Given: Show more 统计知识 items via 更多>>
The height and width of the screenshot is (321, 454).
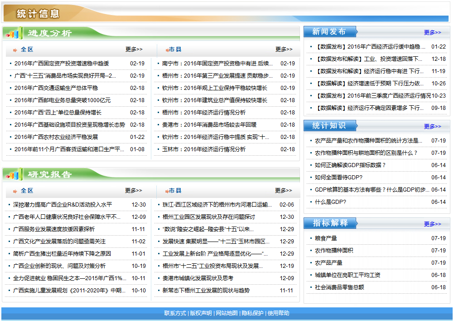Looking at the screenshot, I should tap(432, 127).
